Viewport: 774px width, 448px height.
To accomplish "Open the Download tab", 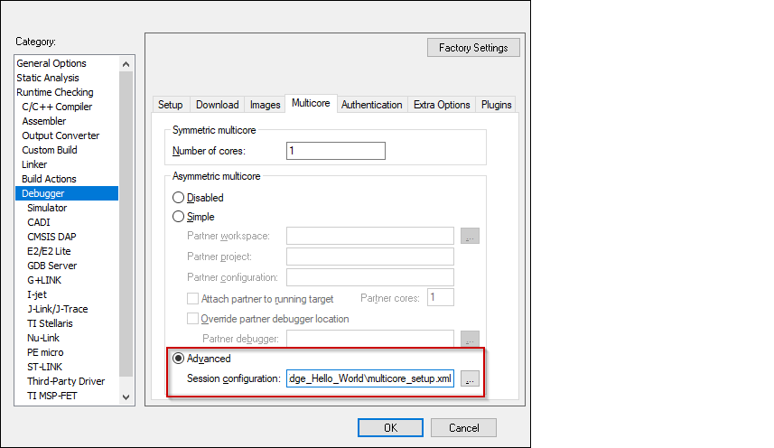I will point(218,105).
